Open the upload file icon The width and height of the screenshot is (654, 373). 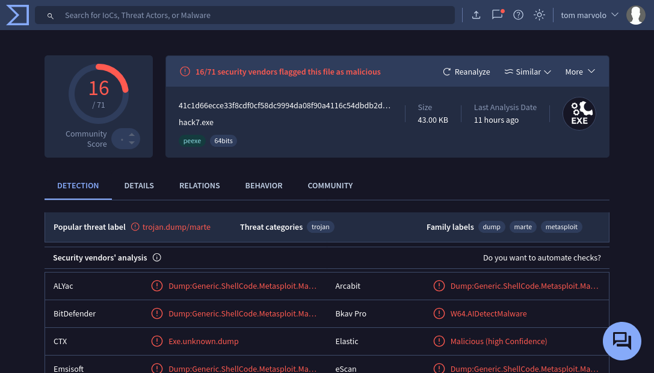[x=476, y=15]
